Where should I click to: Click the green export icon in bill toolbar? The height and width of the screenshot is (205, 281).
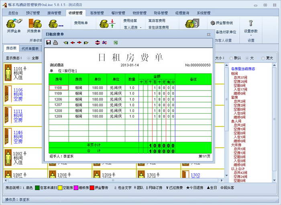(x=116, y=42)
